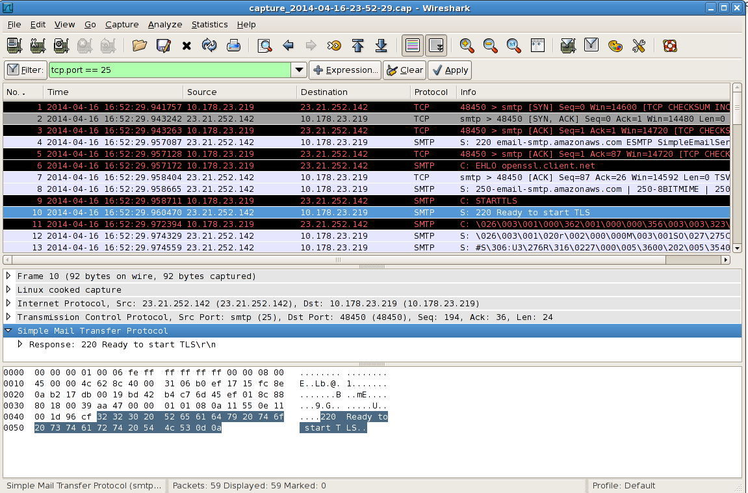
Task: Open the filter history dropdown
Action: [x=298, y=70]
